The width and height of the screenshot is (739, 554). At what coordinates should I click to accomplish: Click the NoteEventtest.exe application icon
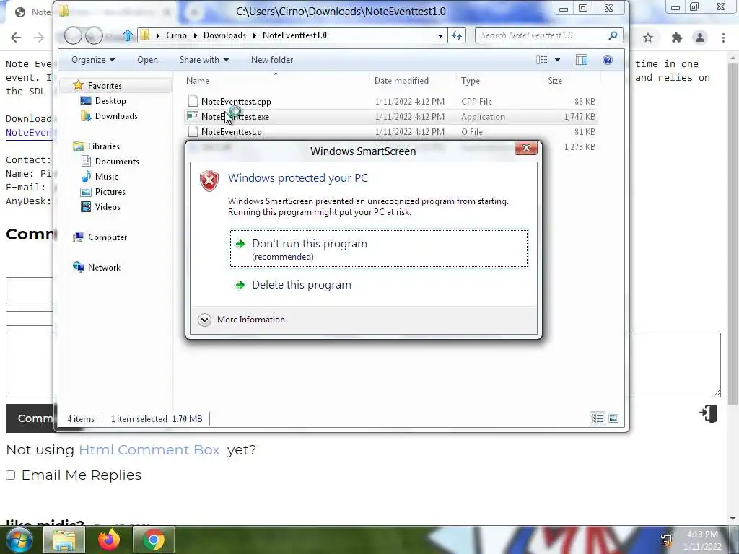[x=192, y=116]
